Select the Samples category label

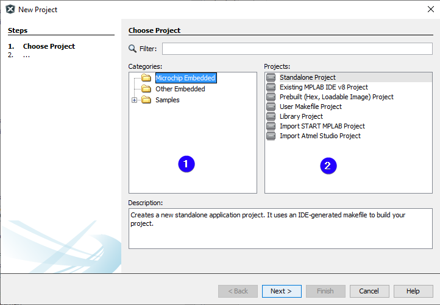click(168, 100)
